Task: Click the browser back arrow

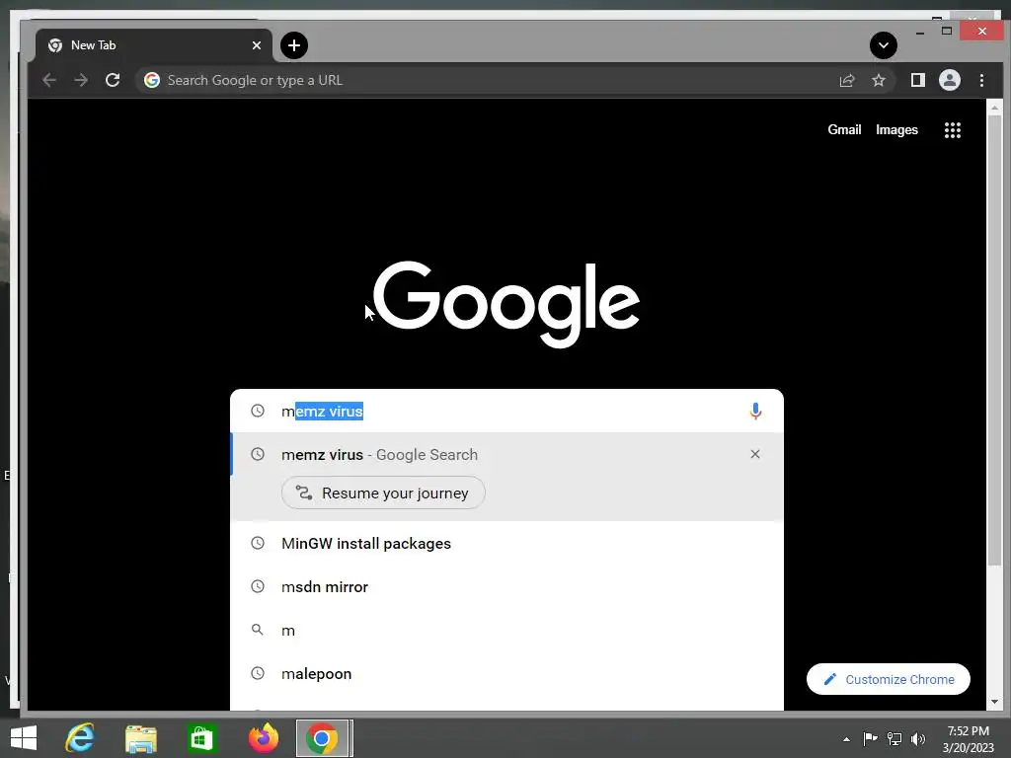Action: click(x=49, y=80)
